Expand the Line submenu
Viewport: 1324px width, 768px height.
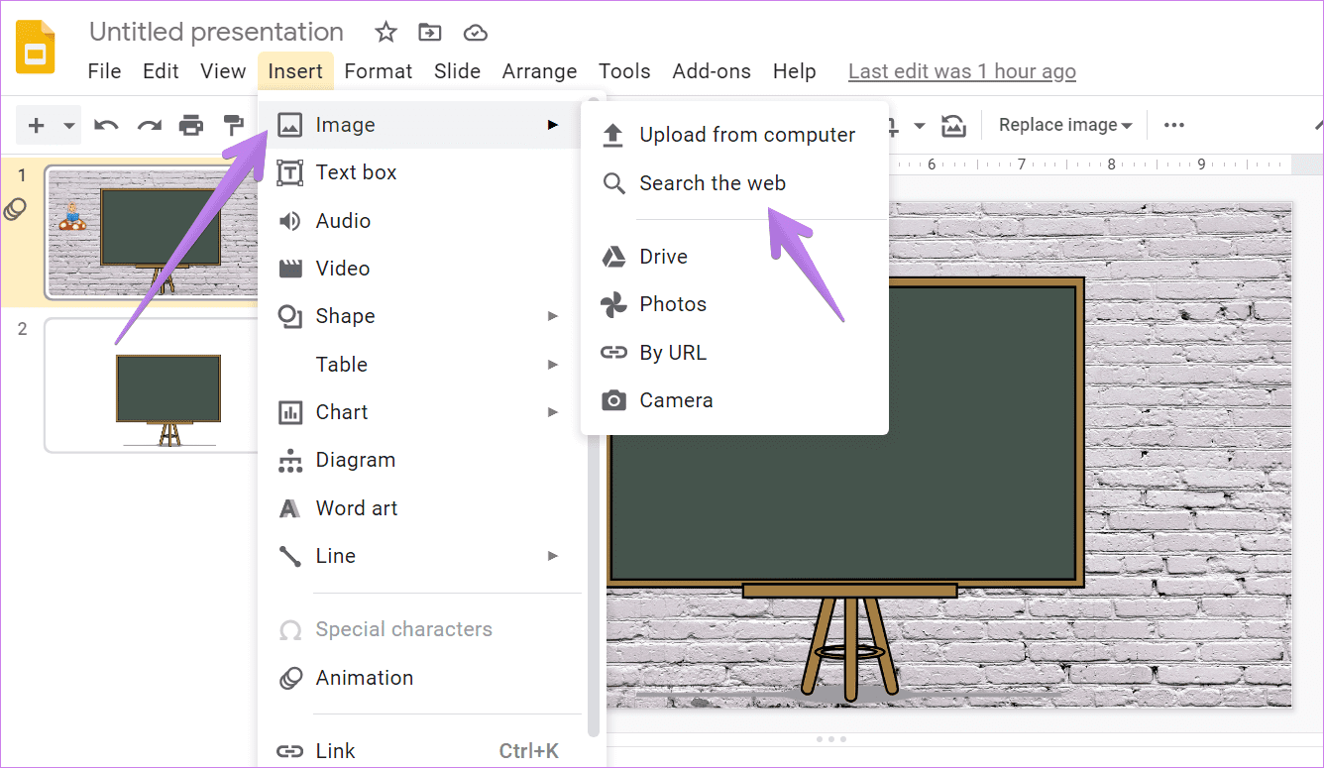pos(419,555)
